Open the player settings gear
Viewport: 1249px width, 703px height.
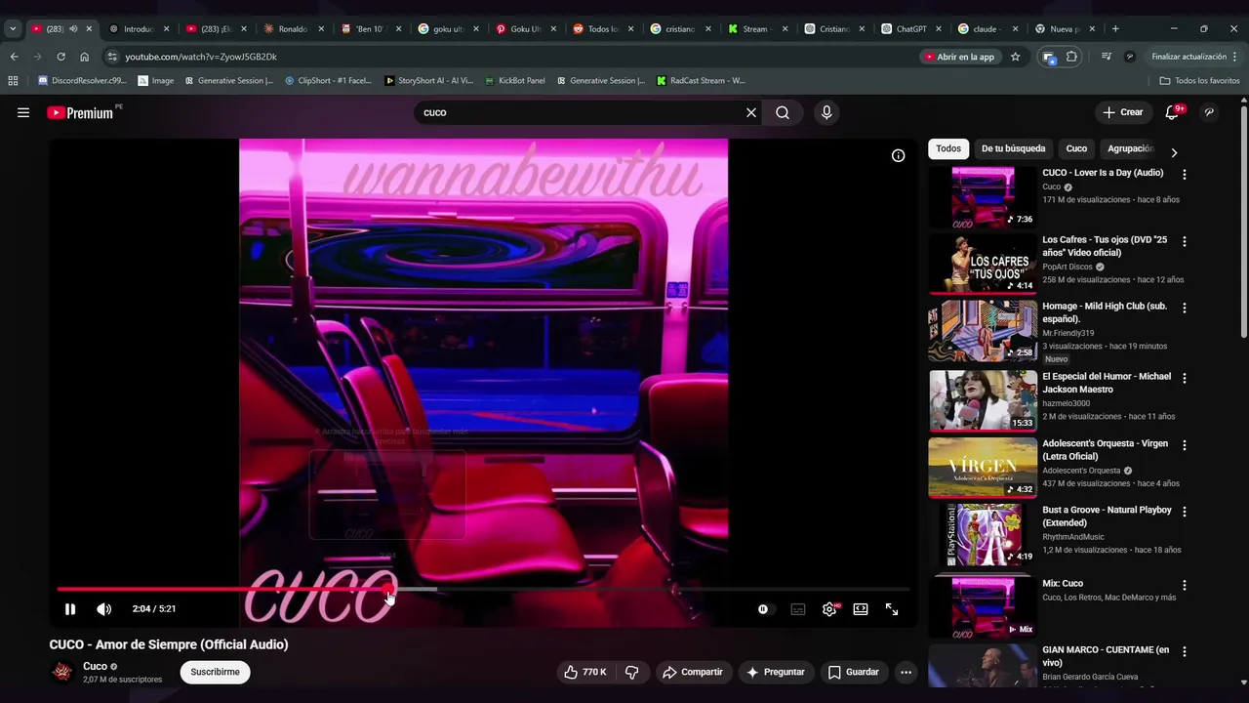point(829,609)
